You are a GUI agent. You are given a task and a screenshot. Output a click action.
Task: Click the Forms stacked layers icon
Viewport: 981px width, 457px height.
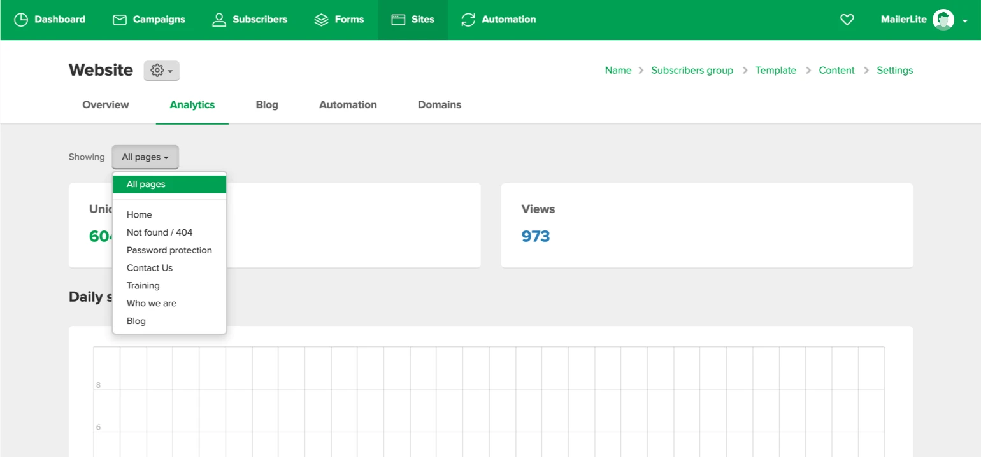(x=322, y=20)
